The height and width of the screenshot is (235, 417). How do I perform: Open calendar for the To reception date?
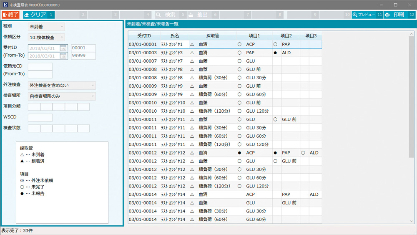click(63, 56)
